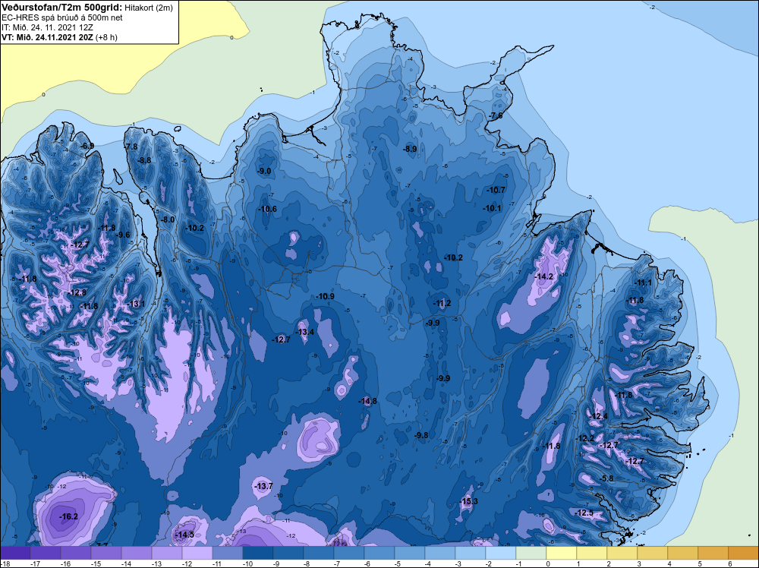Click the -15.3 temperature value
This screenshot has height=568, width=759.
pyautogui.click(x=468, y=501)
